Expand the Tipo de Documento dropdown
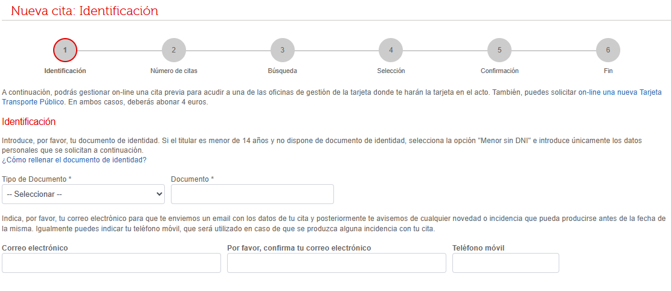Image resolution: width=671 pixels, height=291 pixels. pos(83,194)
